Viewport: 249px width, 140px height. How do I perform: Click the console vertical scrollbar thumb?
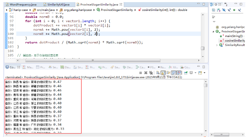pos(205,85)
